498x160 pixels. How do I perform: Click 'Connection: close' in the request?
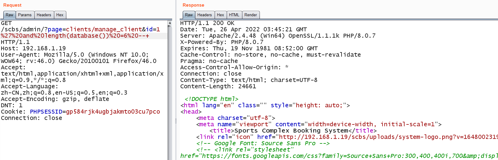click(31, 118)
